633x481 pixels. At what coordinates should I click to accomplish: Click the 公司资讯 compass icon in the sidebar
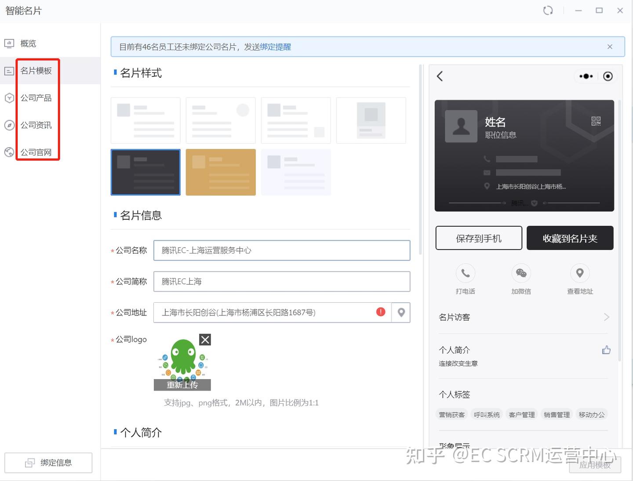pos(9,125)
